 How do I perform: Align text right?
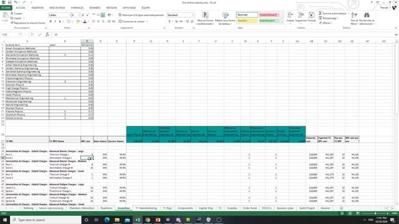pyautogui.click(x=103, y=22)
